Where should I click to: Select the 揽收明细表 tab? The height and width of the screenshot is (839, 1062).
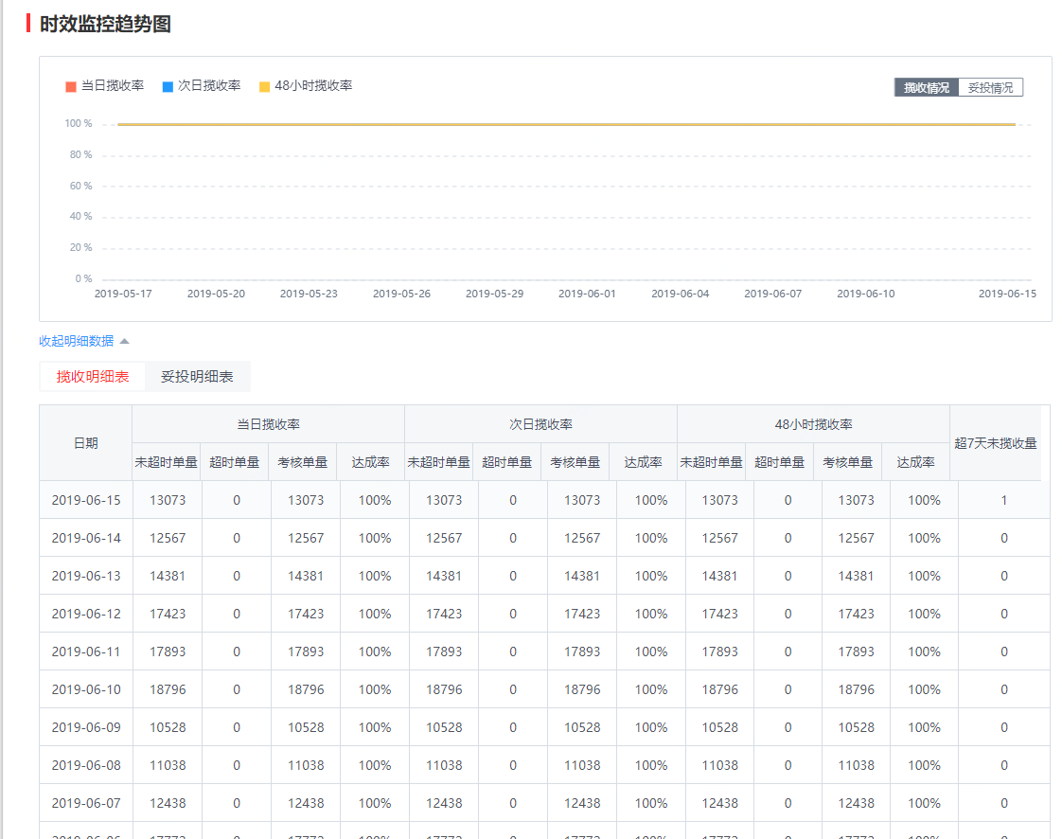(x=93, y=377)
